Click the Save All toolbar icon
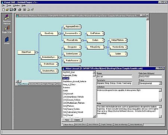The height and width of the screenshot is (135, 168). [15, 10]
